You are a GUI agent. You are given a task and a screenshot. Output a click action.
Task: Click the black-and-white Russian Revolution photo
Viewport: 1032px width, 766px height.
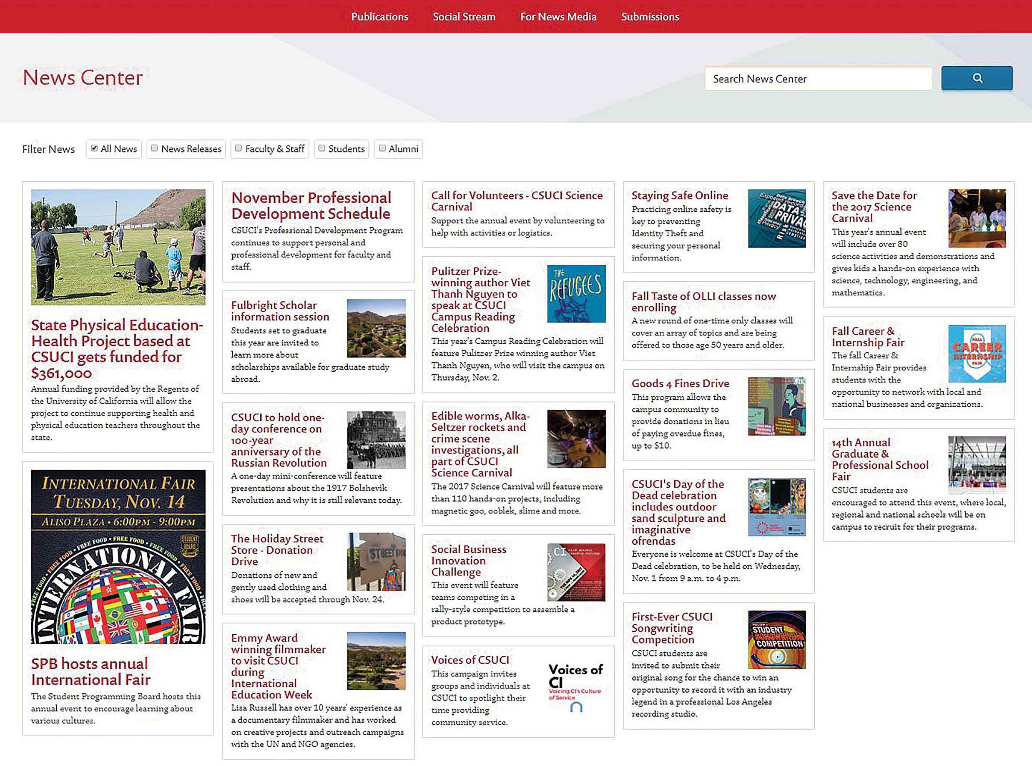coord(376,440)
